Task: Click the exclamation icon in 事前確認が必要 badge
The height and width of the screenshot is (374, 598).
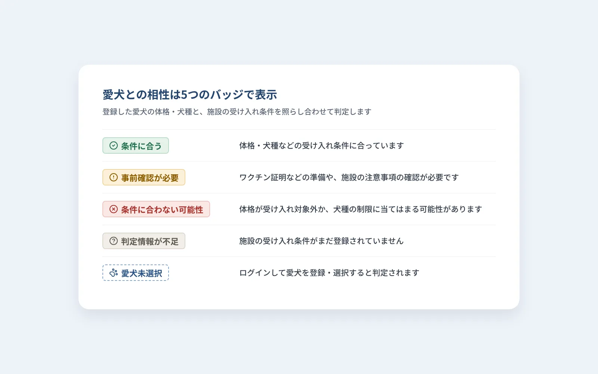Action: point(114,177)
